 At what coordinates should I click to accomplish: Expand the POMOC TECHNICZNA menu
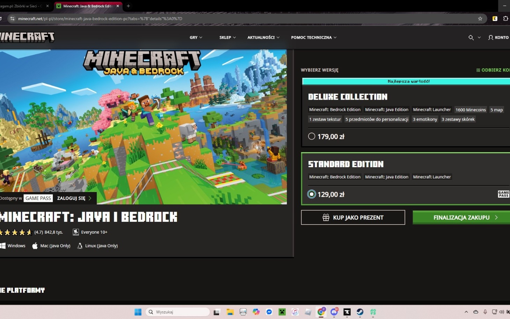pos(314,37)
